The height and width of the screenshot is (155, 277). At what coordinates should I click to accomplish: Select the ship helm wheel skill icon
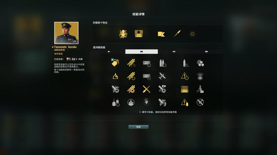[200, 63]
